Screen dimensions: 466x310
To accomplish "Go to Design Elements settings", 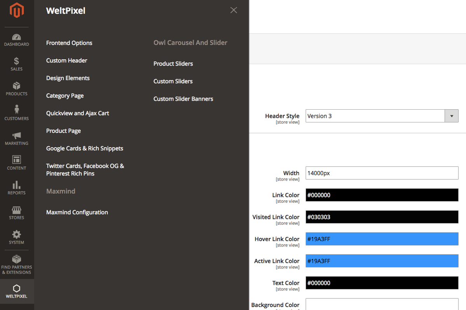I will [68, 78].
